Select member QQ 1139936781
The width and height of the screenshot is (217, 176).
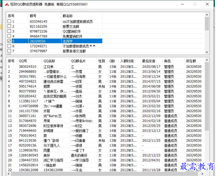coord(29,150)
